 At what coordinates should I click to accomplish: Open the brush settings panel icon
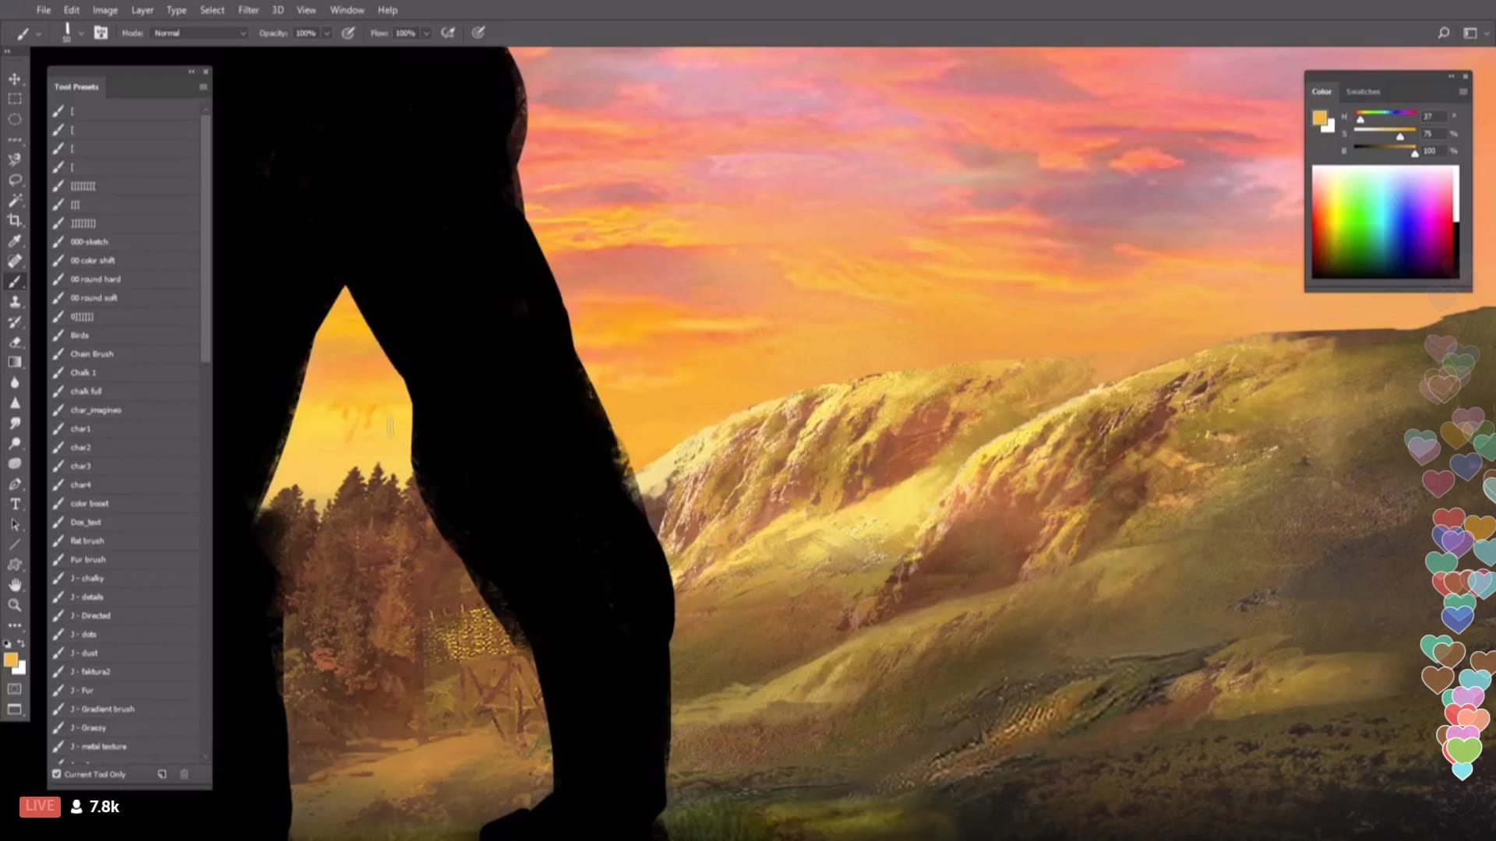coord(101,33)
